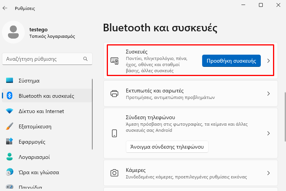Click Άνοιγμα σύνδεσης τηλεφώνου button
Viewport: 286px width, 191px height.
pos(167,147)
